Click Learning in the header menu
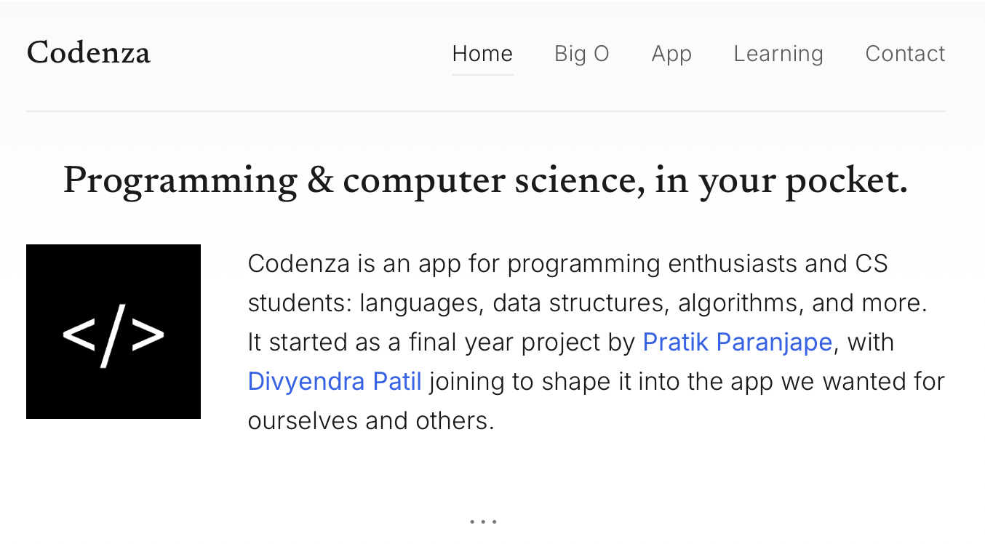The height and width of the screenshot is (544, 985). point(778,53)
